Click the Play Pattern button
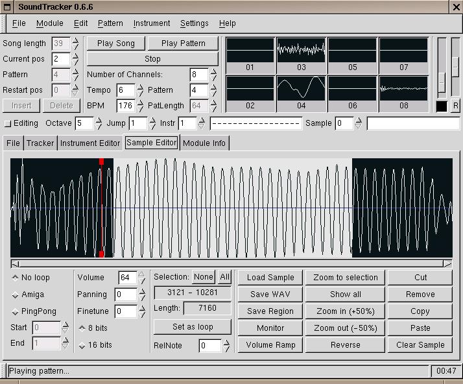The image size is (463, 384). tap(183, 43)
